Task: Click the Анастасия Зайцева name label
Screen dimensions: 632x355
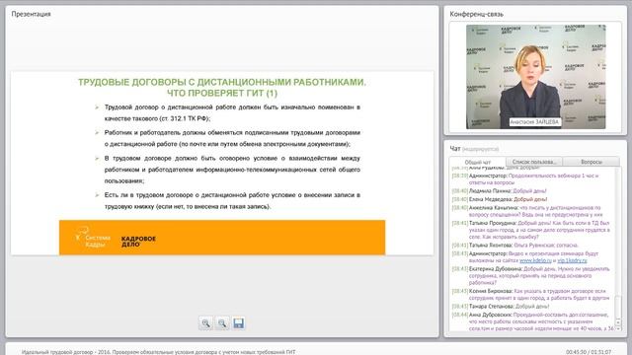Action: pyautogui.click(x=534, y=121)
